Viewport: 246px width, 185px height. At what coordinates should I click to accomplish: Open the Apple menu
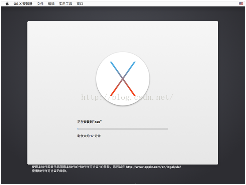[7, 4]
